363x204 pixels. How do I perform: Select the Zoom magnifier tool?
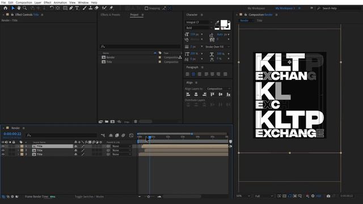click(25, 8)
